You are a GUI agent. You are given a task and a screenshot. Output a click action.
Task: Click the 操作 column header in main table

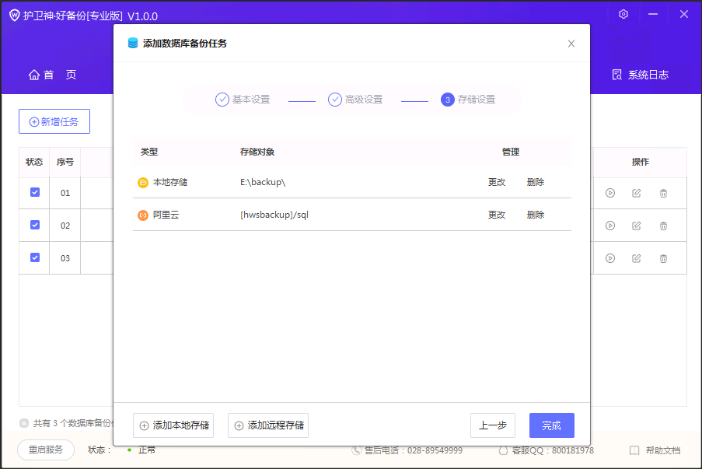coord(641,162)
